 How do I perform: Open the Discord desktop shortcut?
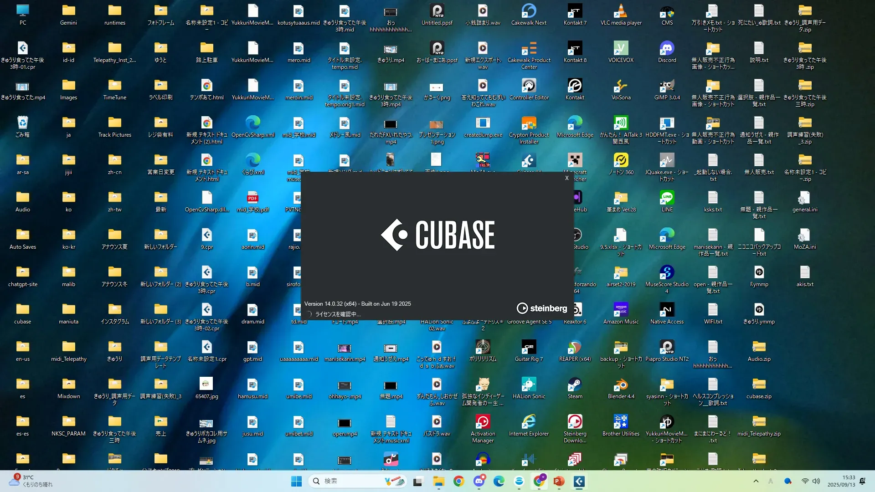pyautogui.click(x=667, y=48)
